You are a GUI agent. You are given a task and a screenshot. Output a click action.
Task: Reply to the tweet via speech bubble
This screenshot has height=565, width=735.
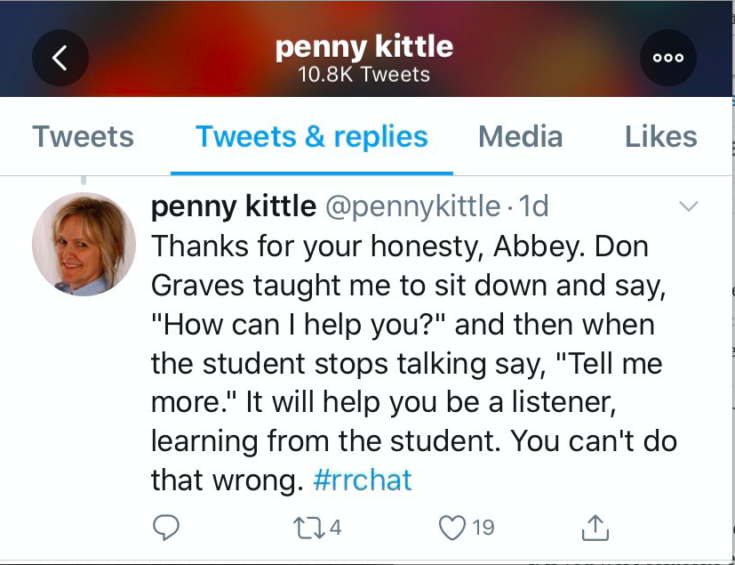(x=166, y=528)
